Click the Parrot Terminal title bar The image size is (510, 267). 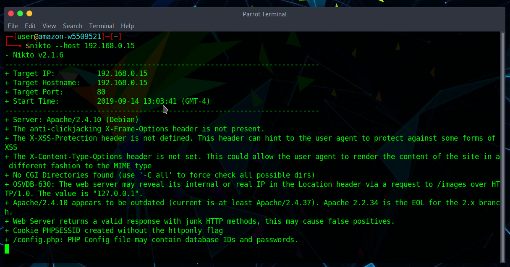[264, 14]
